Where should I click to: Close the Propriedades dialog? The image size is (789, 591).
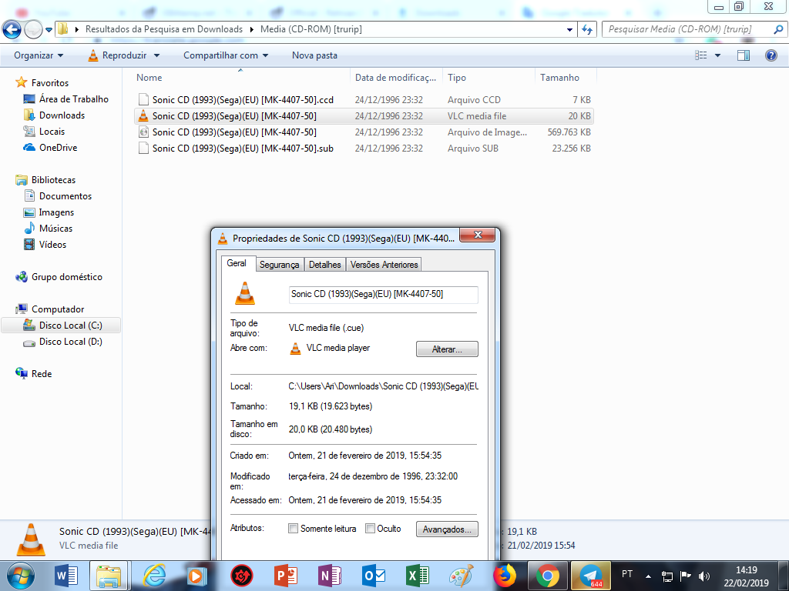click(478, 235)
